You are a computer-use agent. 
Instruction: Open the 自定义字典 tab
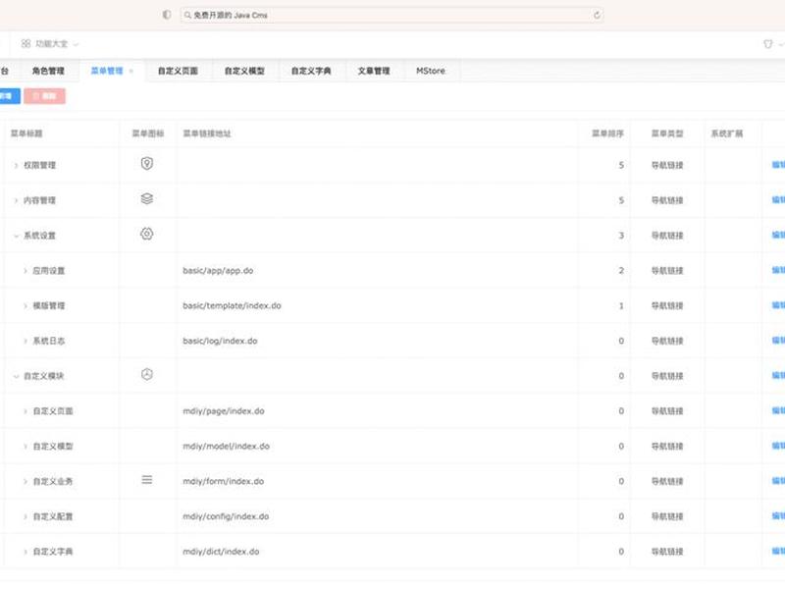click(311, 71)
